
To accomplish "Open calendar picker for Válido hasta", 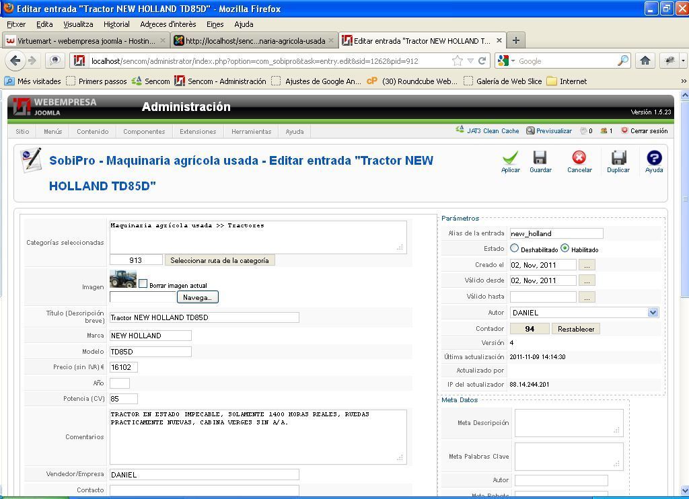I will coord(587,297).
